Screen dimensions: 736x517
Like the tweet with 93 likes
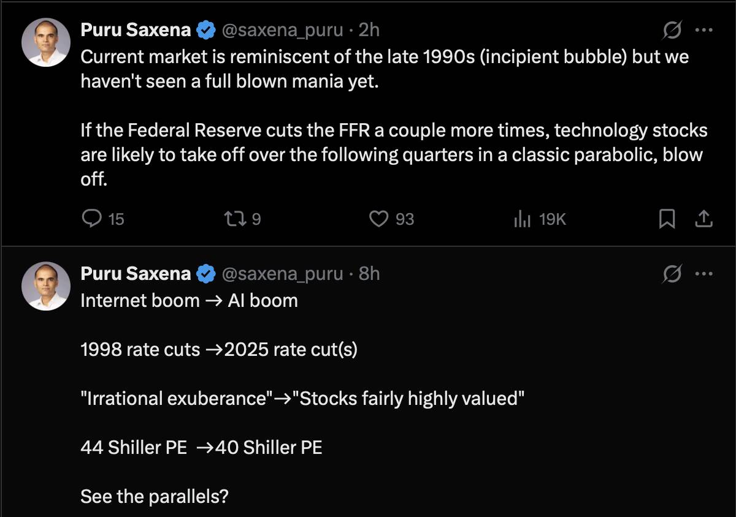pos(380,219)
